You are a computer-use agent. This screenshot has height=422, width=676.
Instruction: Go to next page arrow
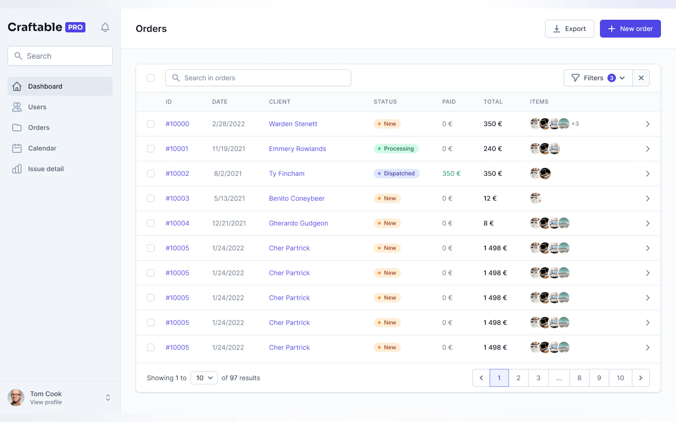641,378
